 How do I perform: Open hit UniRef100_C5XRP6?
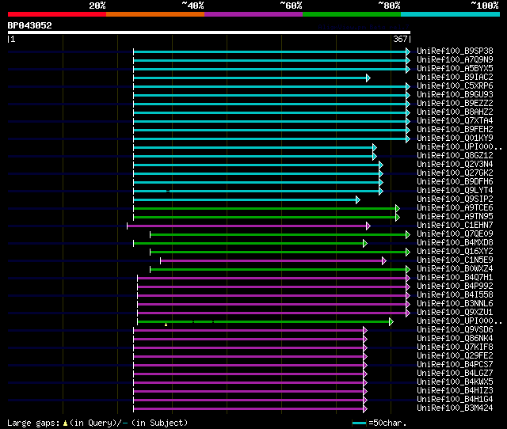coord(455,86)
